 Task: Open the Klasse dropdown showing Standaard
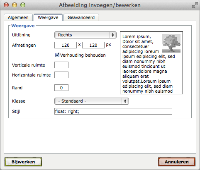92,101
